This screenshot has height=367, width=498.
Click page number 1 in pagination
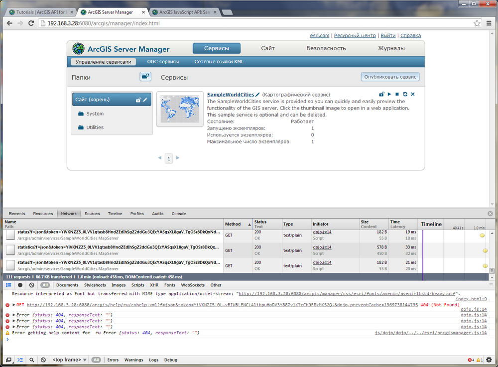[169, 158]
